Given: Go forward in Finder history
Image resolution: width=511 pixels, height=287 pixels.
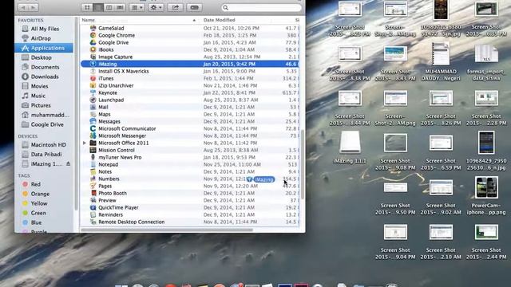Looking at the screenshot, I should tap(34, 7).
